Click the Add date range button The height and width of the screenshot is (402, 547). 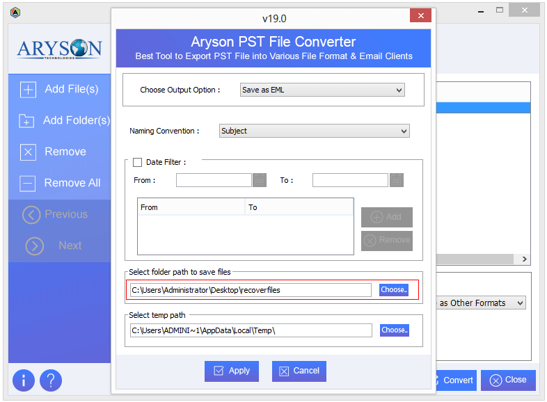point(386,217)
